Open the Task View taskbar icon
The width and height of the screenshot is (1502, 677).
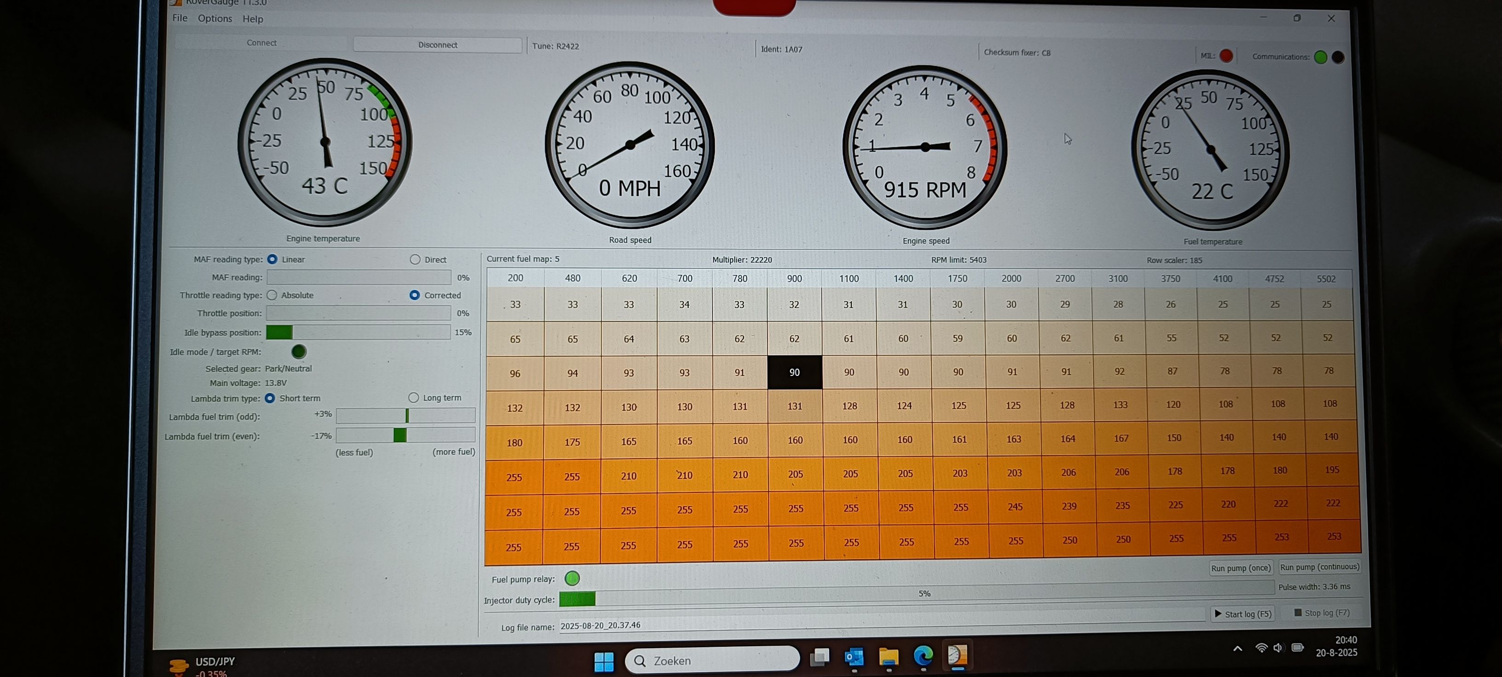(820, 658)
